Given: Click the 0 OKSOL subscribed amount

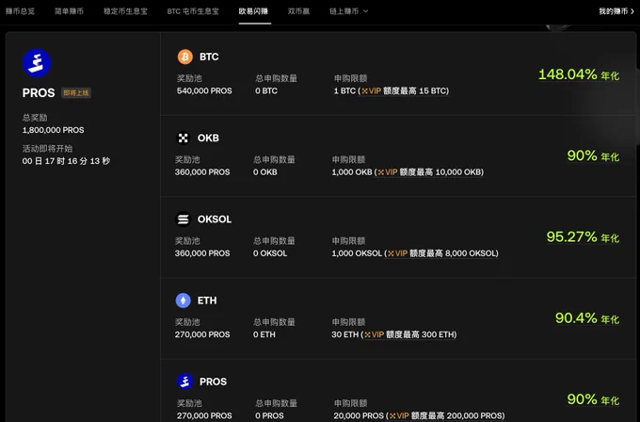Looking at the screenshot, I should (x=270, y=253).
